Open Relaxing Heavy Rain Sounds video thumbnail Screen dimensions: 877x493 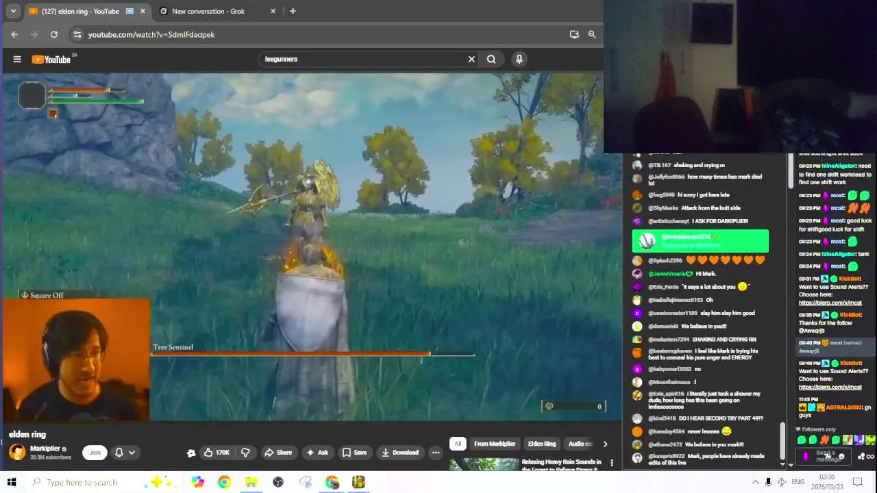(484, 465)
